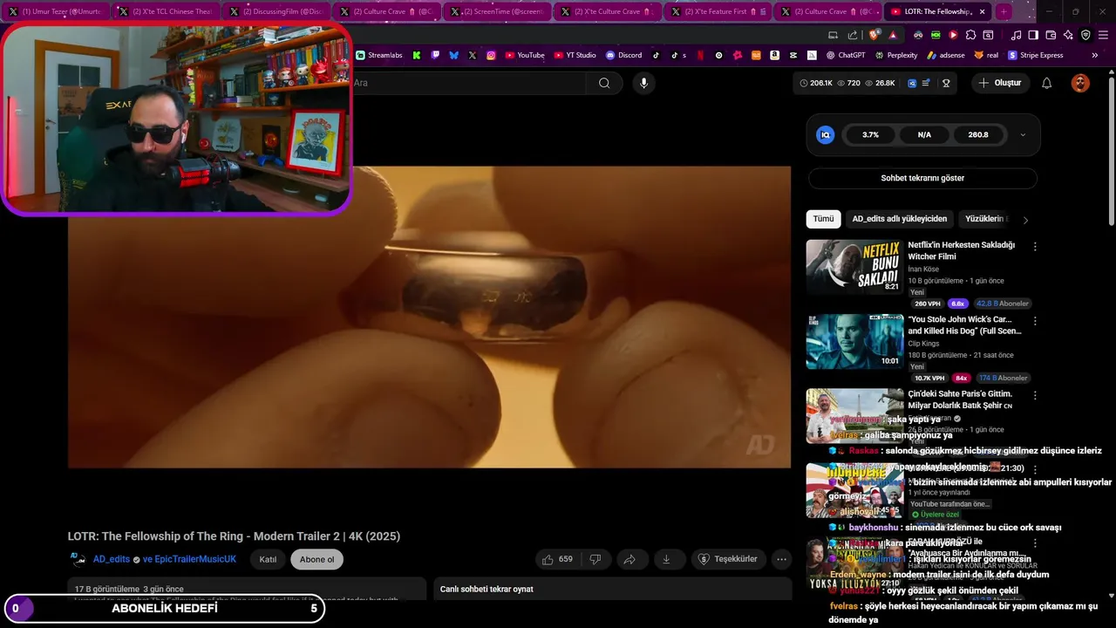Screen dimensions: 1116x628
Task: Open the AD_edits channel link
Action: (112, 559)
